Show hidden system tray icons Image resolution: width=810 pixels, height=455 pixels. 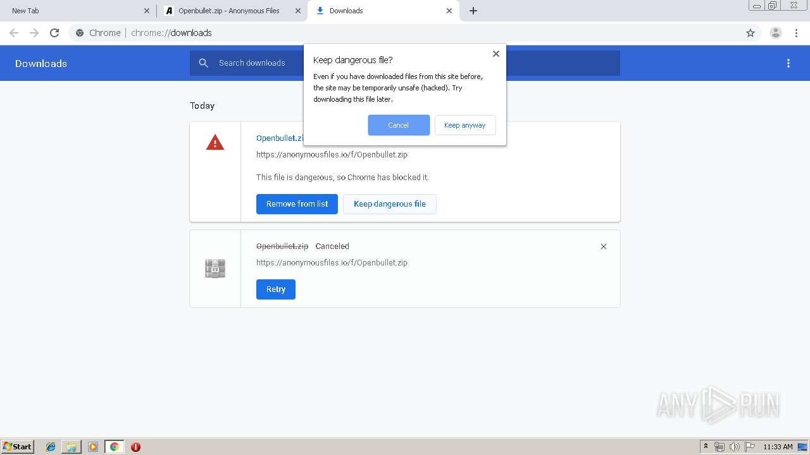[x=706, y=447]
